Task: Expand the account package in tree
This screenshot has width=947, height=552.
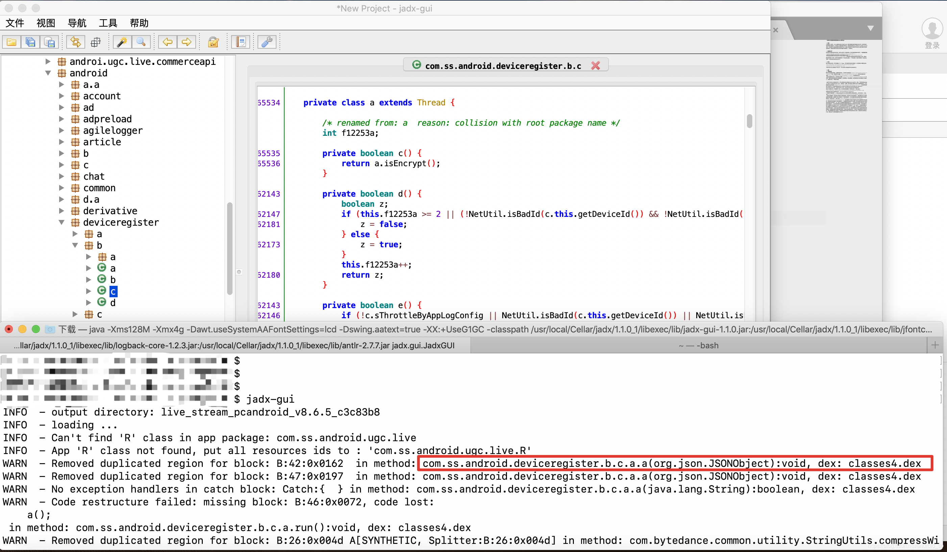Action: pos(62,96)
